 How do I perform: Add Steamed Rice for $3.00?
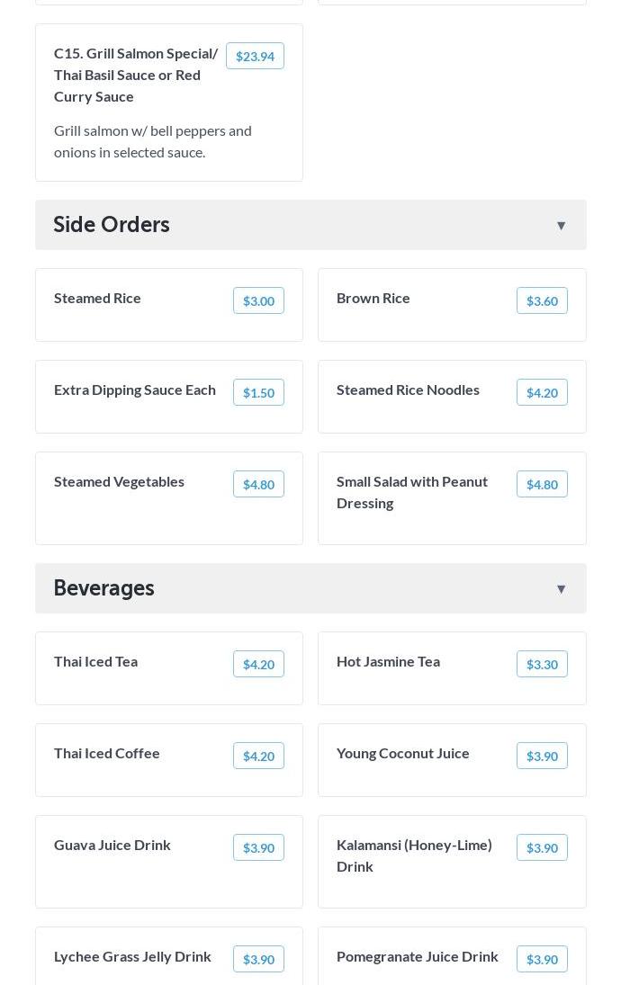pos(258,301)
